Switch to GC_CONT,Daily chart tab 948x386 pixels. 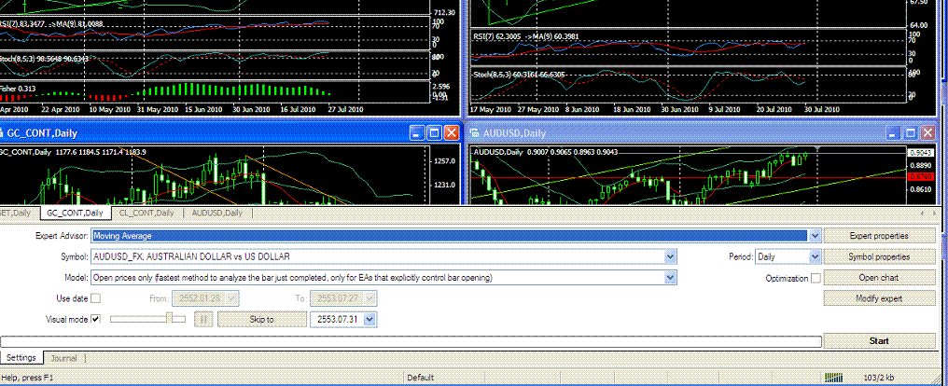coord(76,213)
